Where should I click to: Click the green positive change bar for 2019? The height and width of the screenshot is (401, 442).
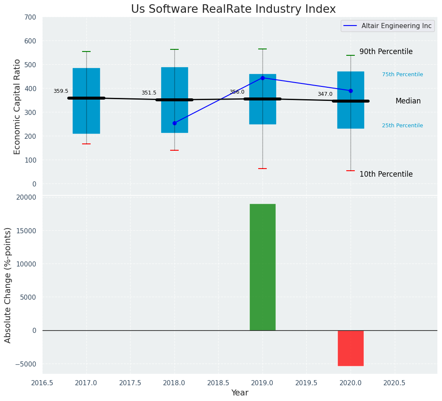(x=262, y=267)
